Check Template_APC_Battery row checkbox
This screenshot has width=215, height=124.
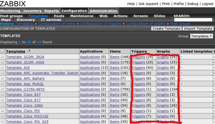pos(2,78)
